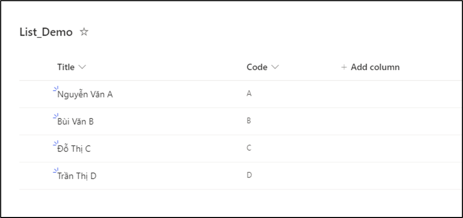Viewport: 463px width, 218px height.
Task: Select the Code cell containing B
Action: [249, 121]
